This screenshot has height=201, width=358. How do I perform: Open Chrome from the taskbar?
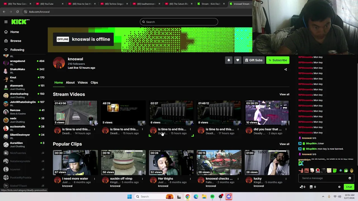187,197
